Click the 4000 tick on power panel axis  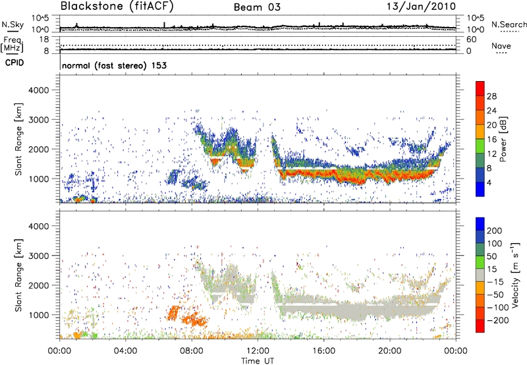click(38, 90)
